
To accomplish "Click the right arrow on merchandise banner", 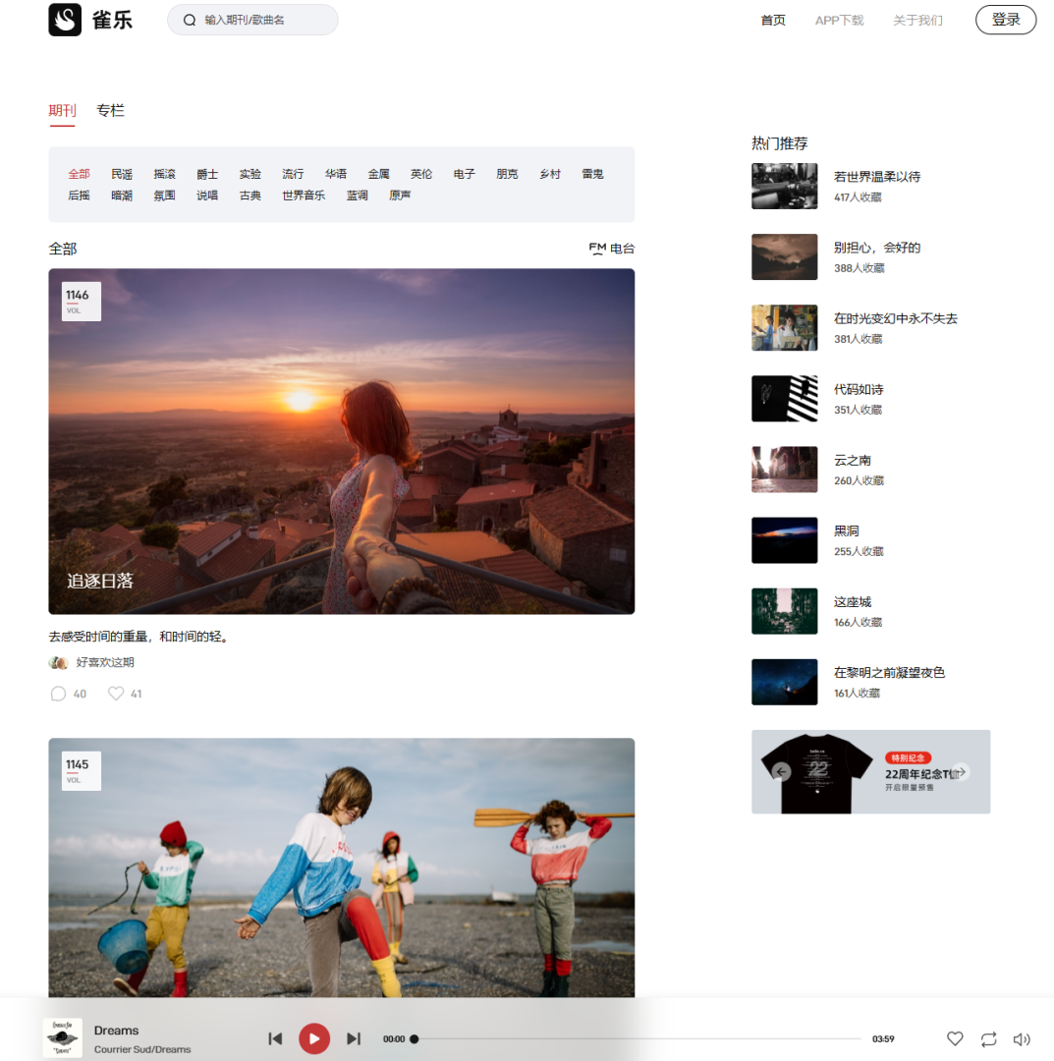I will point(961,772).
